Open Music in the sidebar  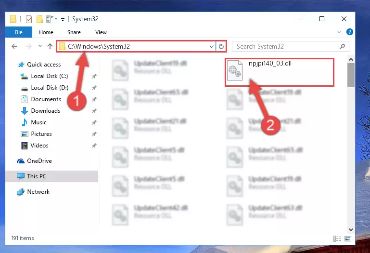(38, 122)
